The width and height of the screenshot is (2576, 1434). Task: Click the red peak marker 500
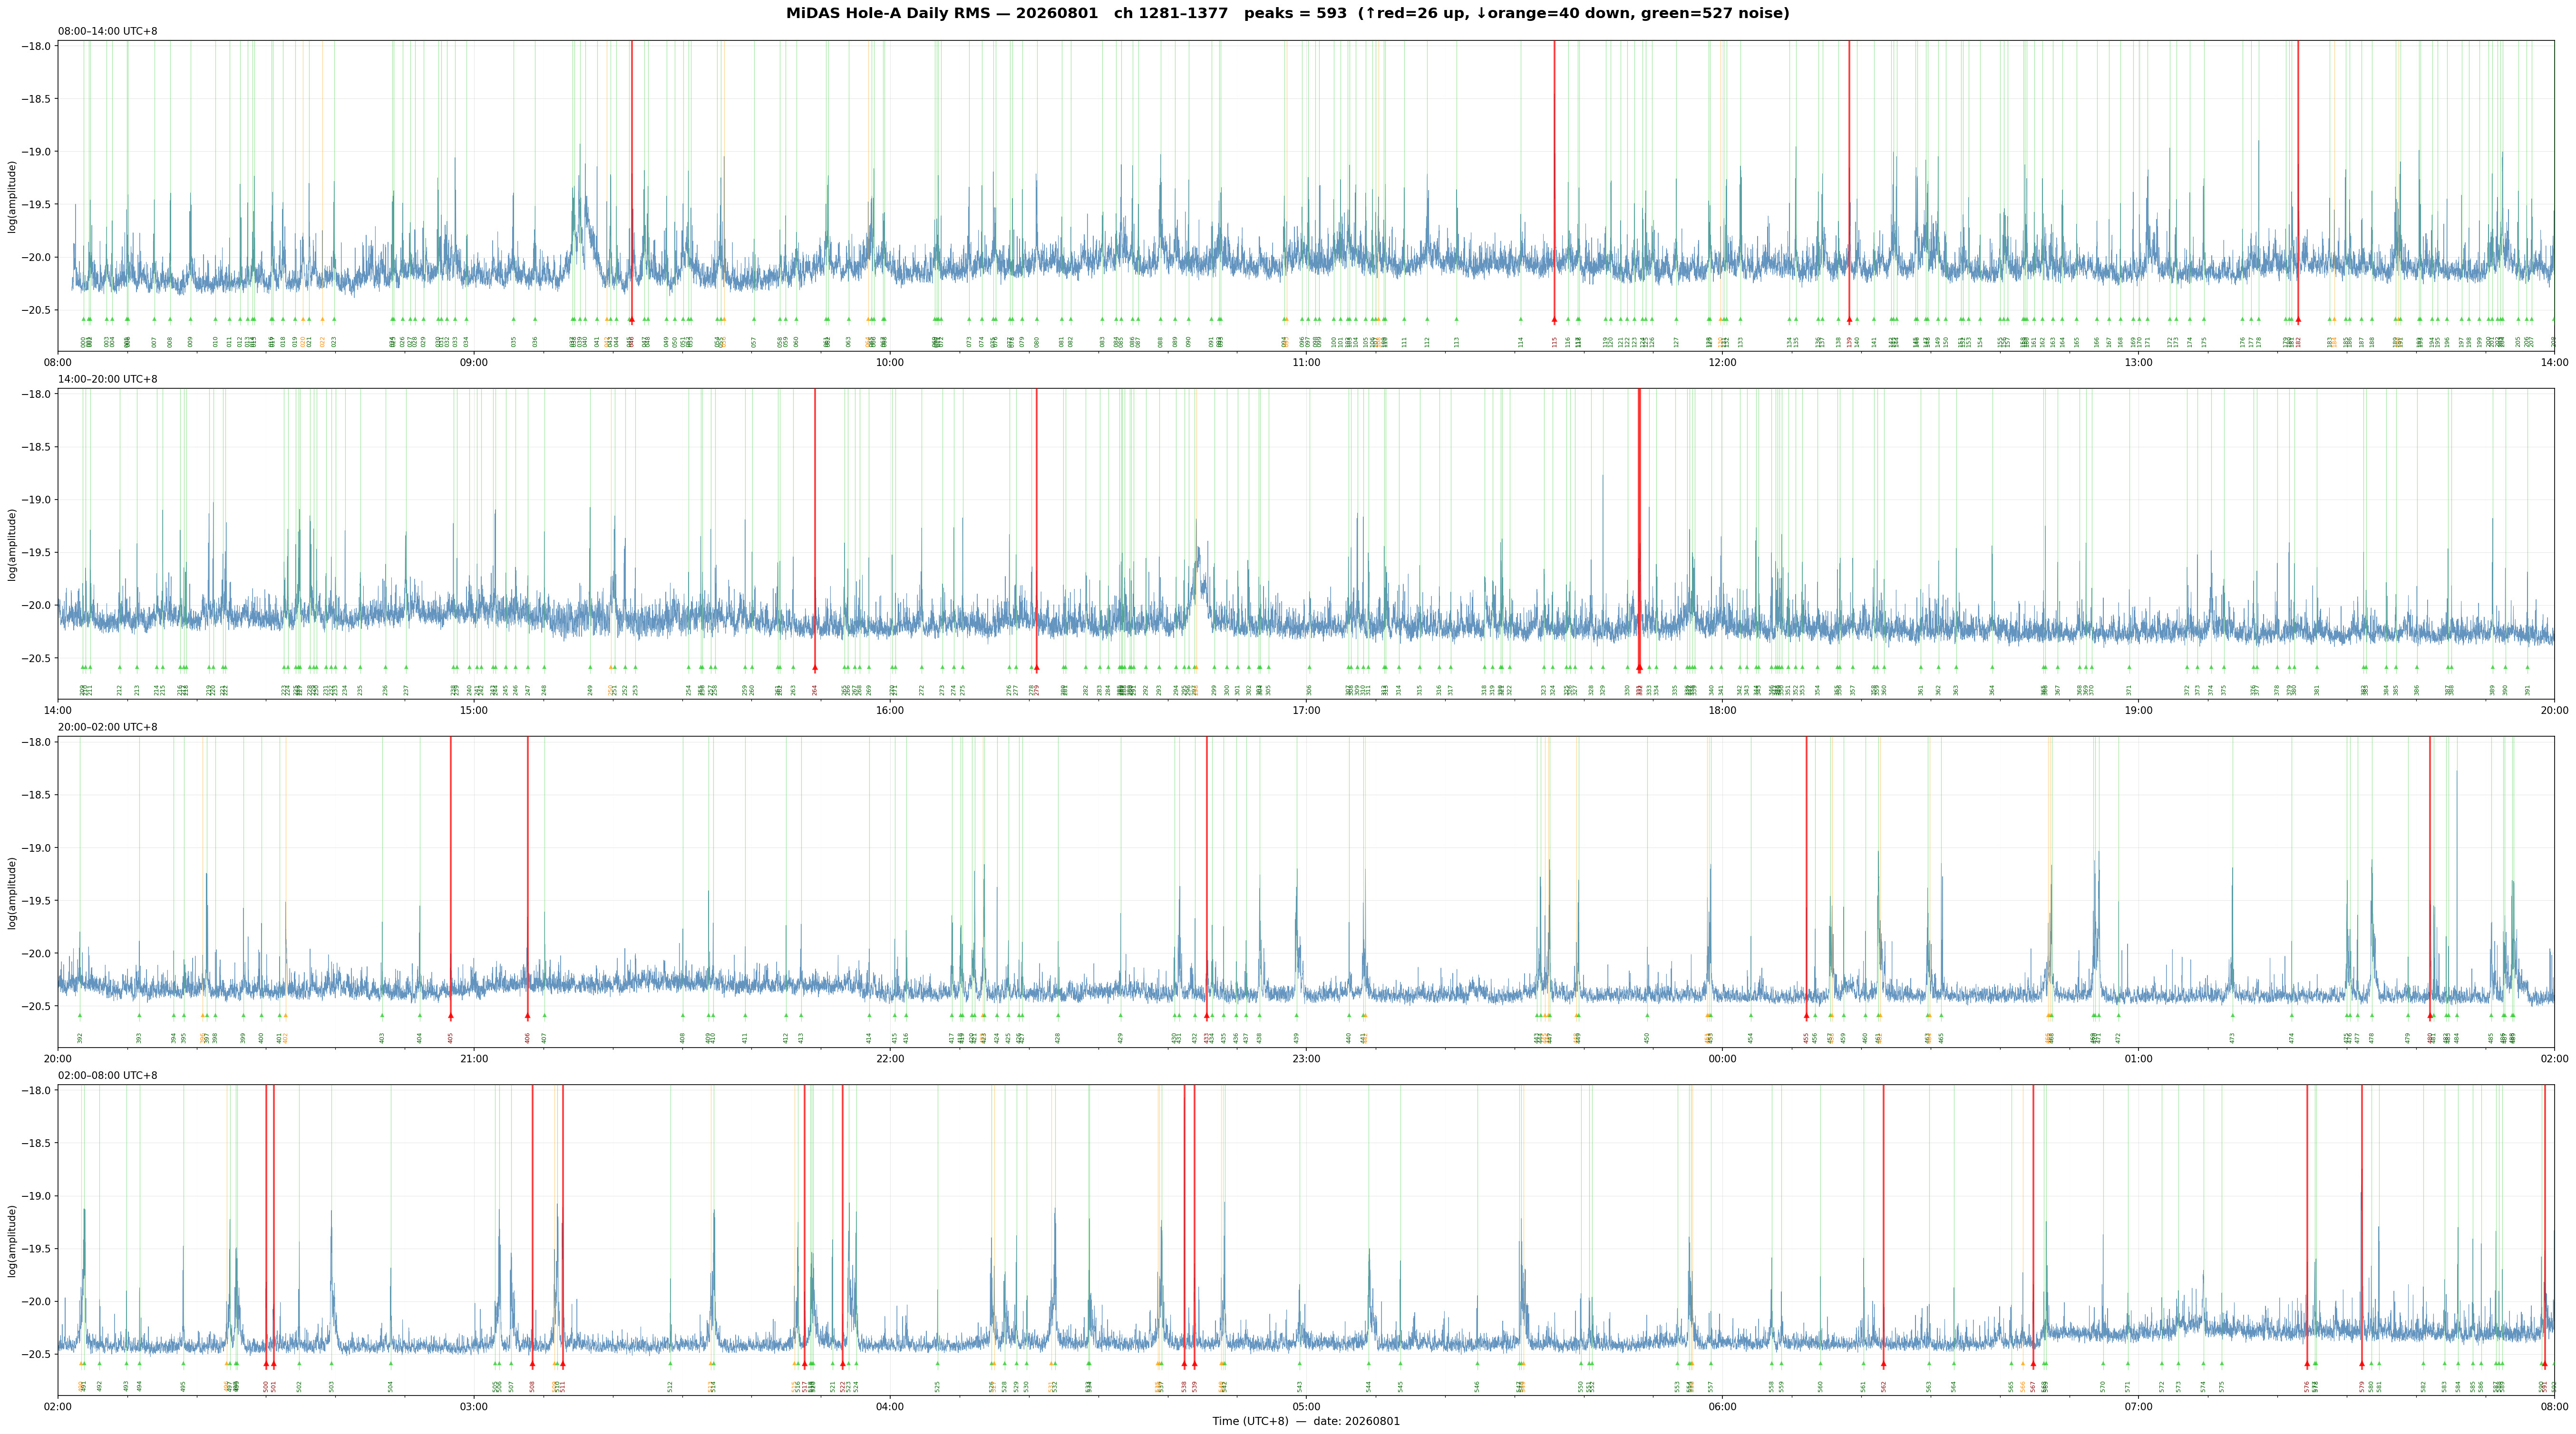pos(266,1364)
